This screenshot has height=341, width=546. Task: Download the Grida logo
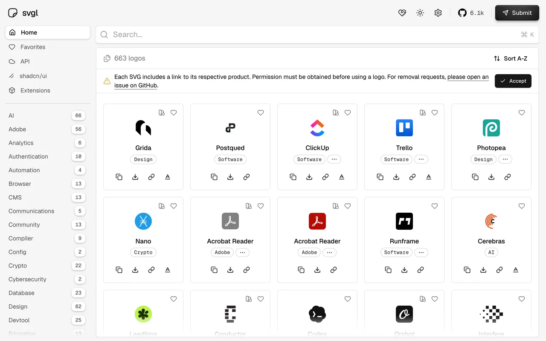pos(135,177)
